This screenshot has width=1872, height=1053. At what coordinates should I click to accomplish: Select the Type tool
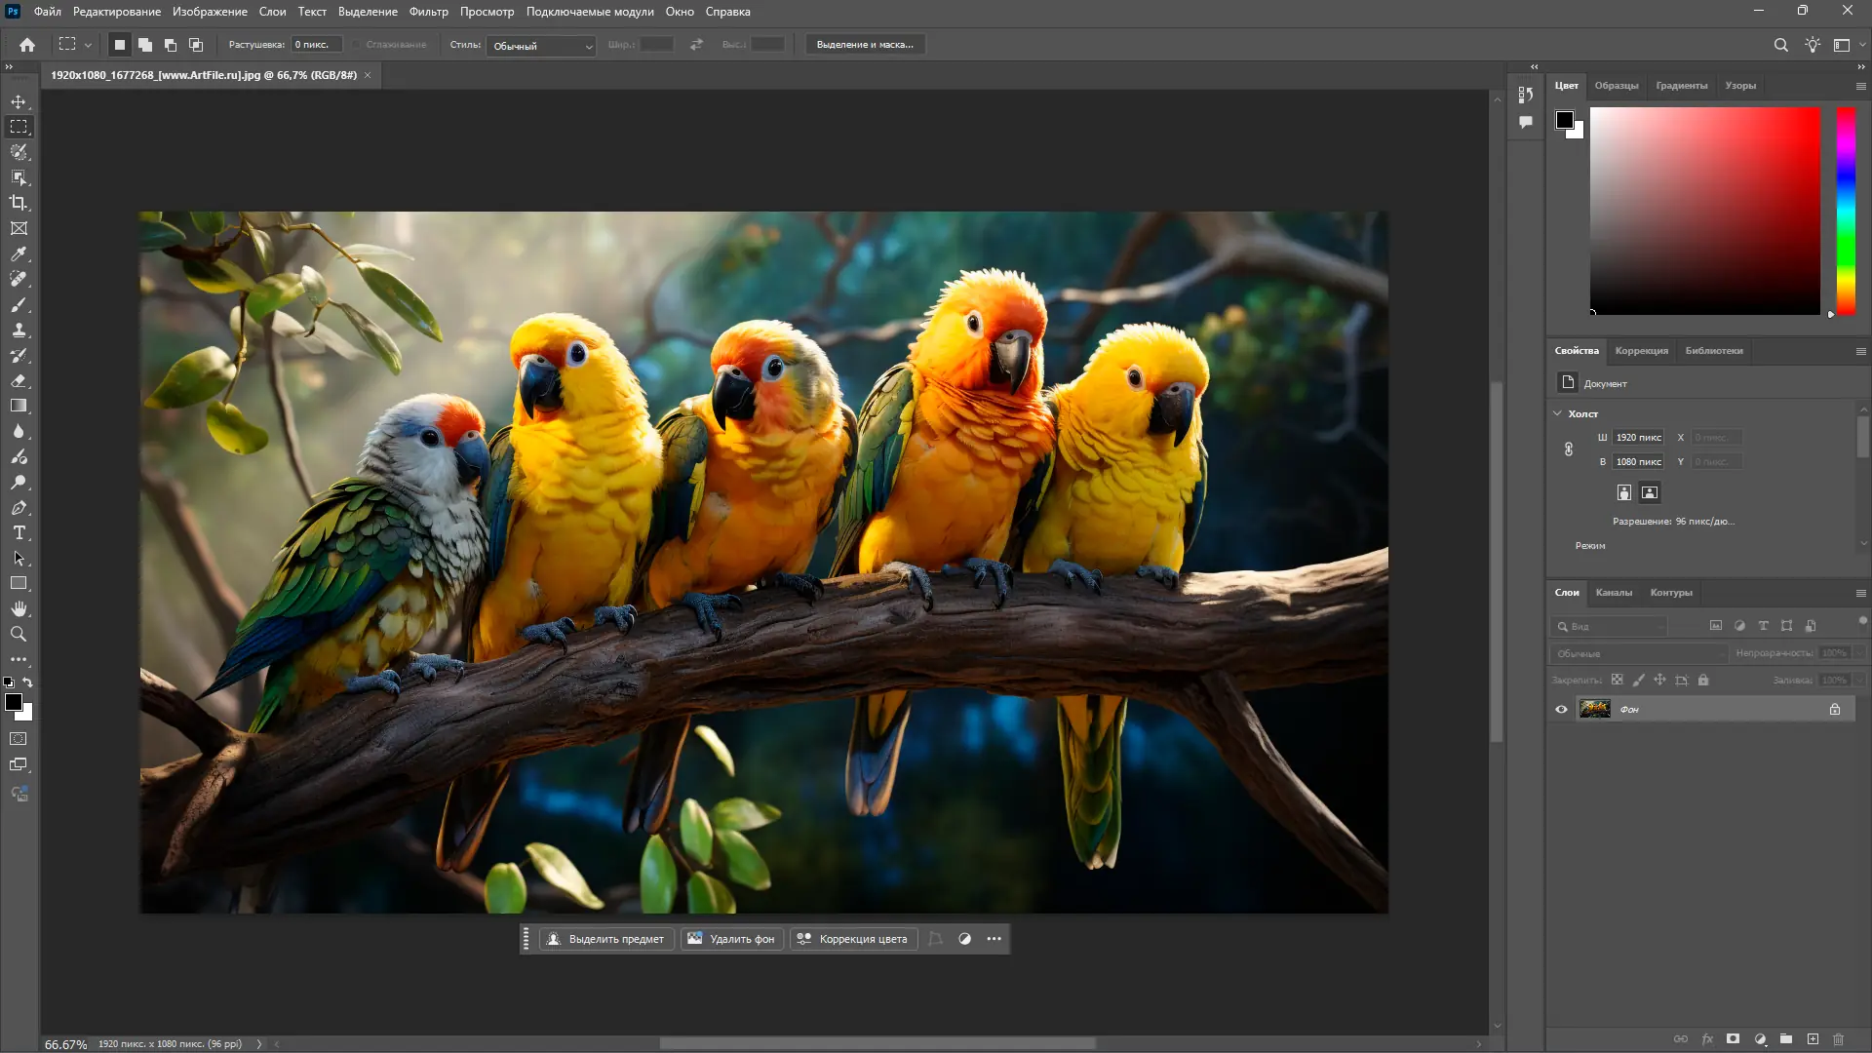click(19, 533)
